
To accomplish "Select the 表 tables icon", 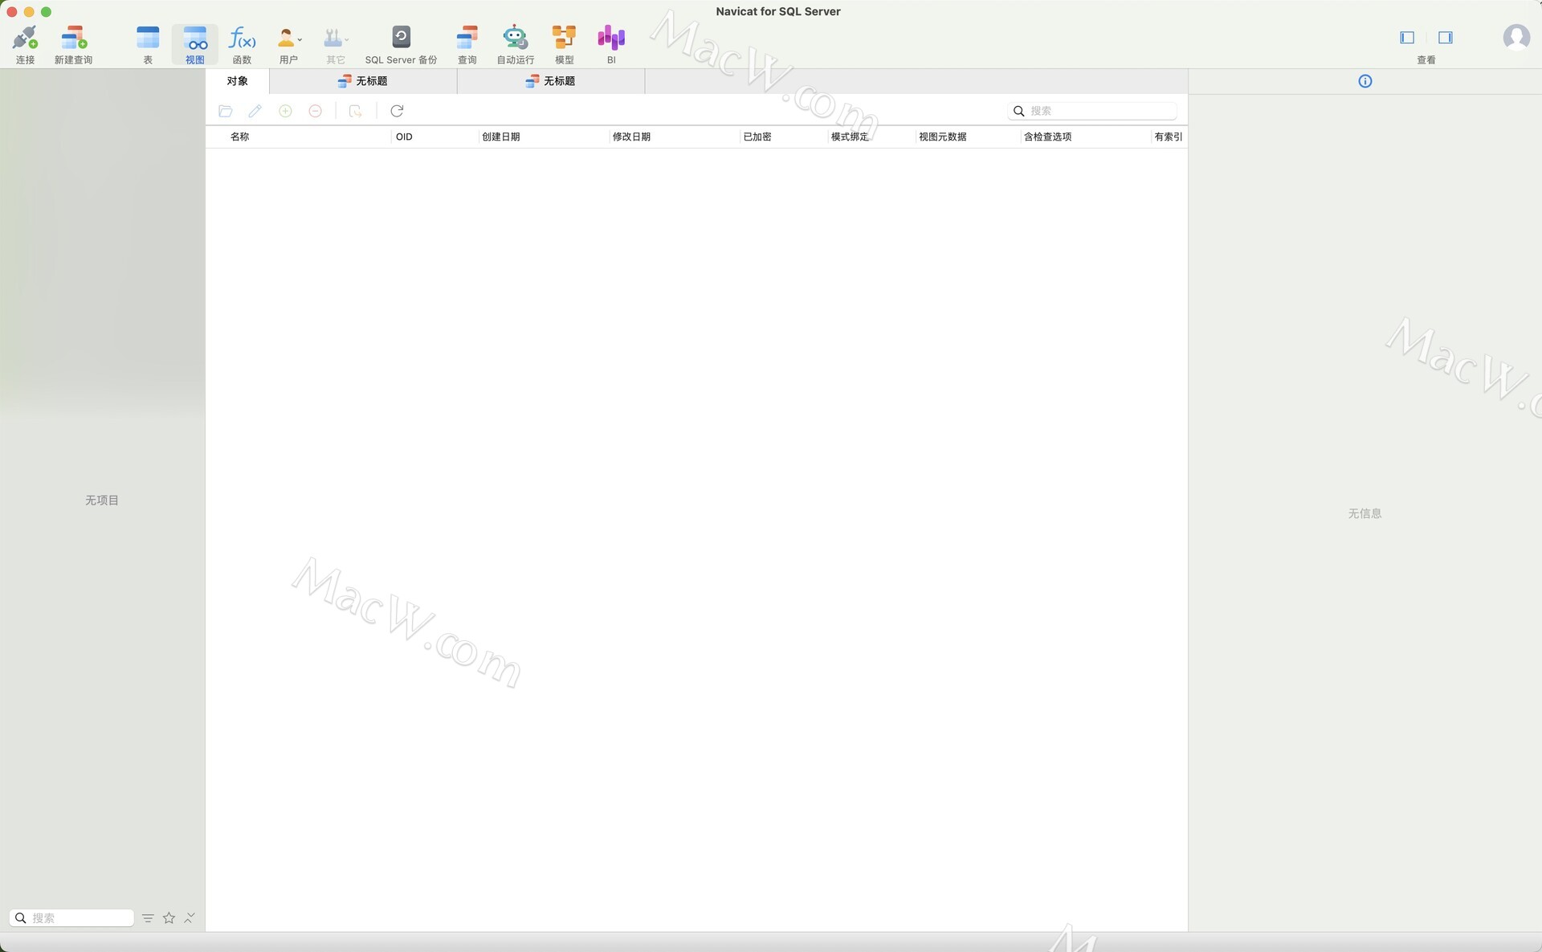I will click(148, 44).
